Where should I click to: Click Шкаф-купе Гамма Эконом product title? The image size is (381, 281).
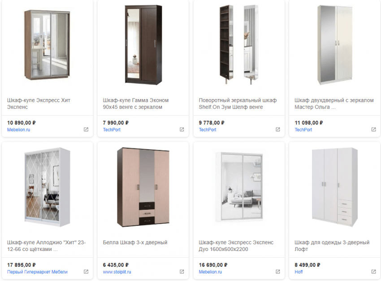point(136,104)
